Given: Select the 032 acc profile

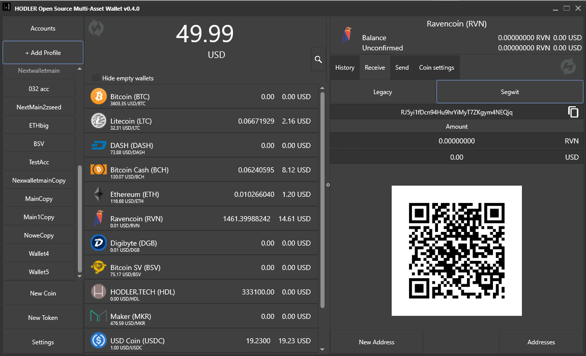Looking at the screenshot, I should coord(39,89).
